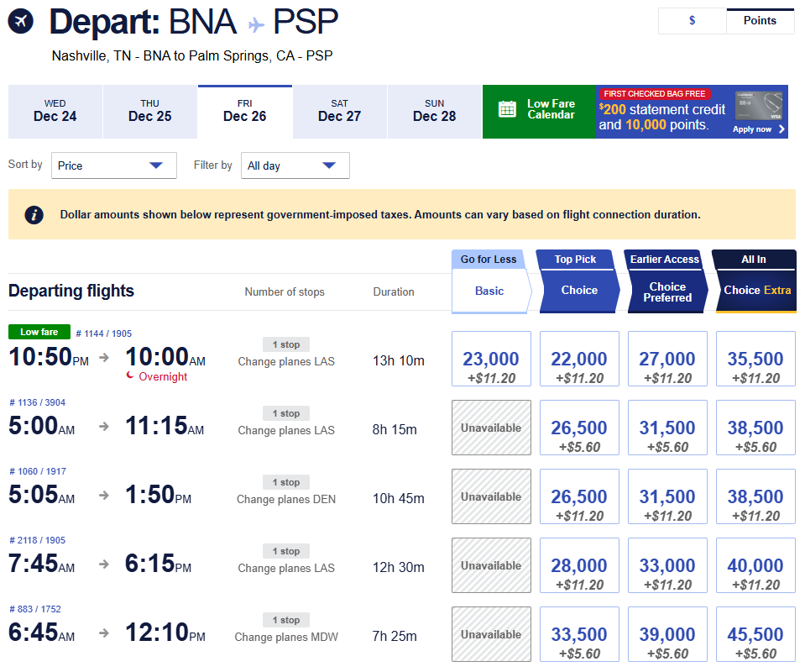Select 26,500 Choice fare on 5:00 AM flight
805x672 pixels.
(579, 428)
